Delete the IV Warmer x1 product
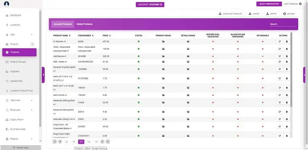 point(287,42)
